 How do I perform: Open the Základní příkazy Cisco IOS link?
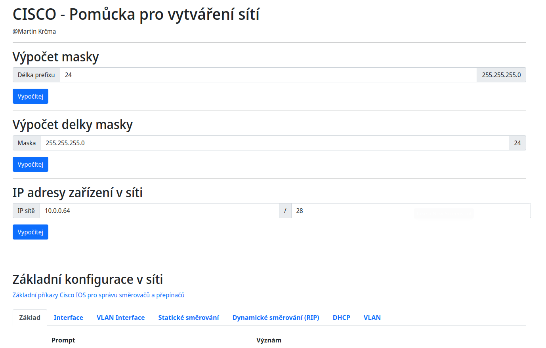pos(99,295)
